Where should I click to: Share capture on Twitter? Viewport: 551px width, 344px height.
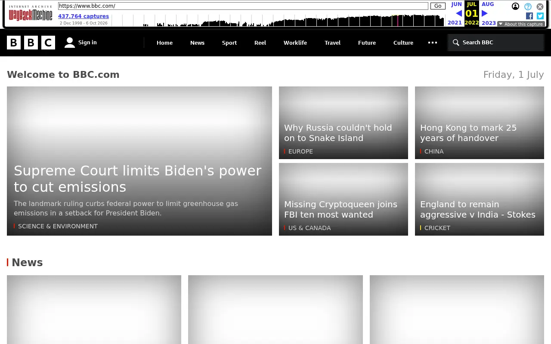(x=540, y=16)
